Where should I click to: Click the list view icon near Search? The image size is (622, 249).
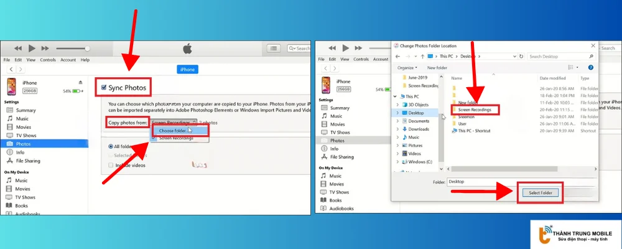[274, 48]
